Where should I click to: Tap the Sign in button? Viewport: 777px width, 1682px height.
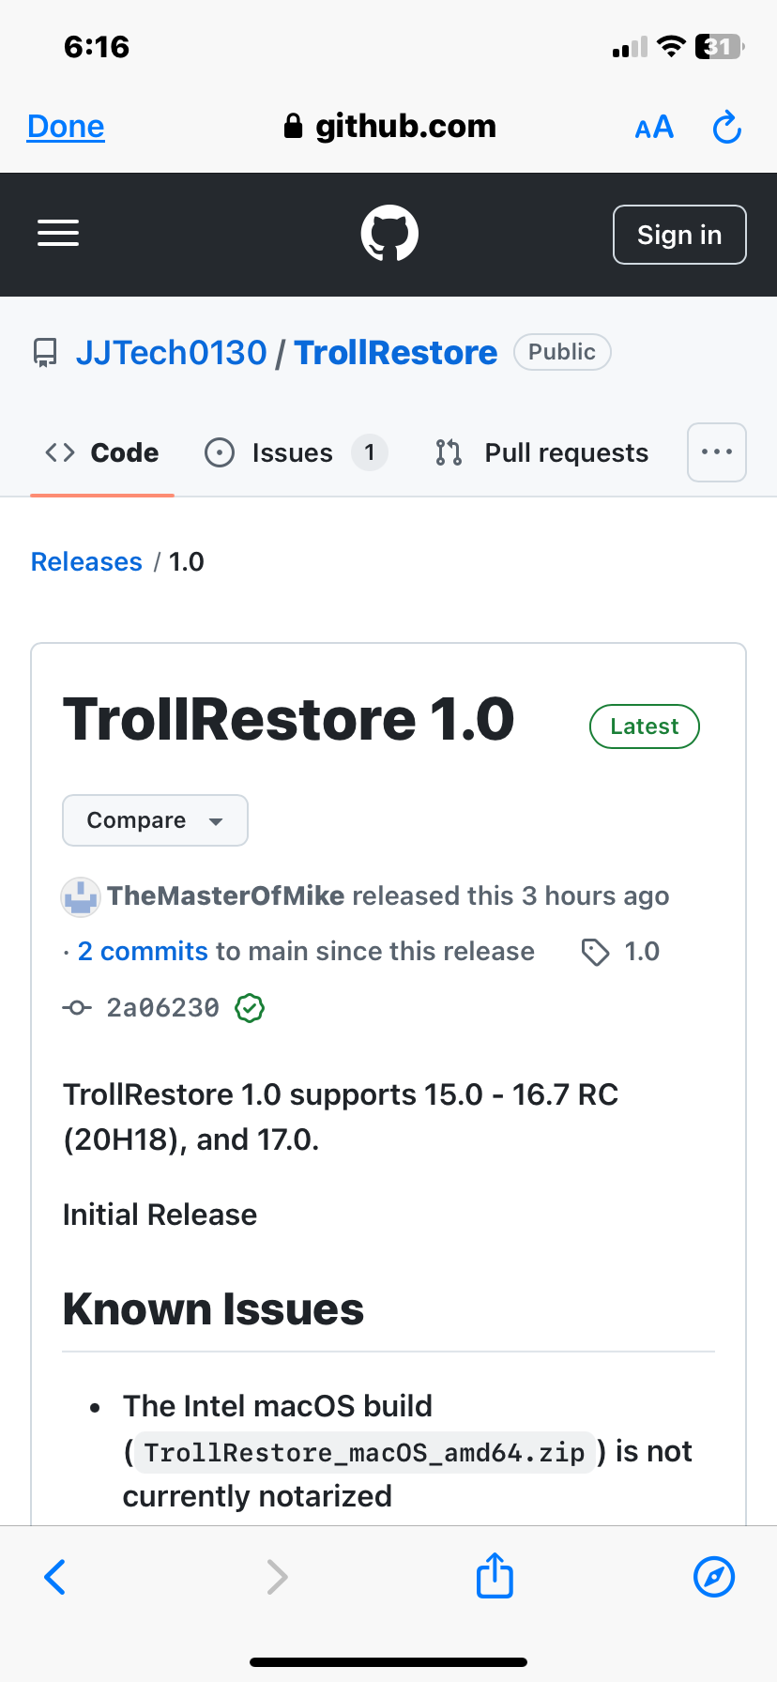pos(679,235)
